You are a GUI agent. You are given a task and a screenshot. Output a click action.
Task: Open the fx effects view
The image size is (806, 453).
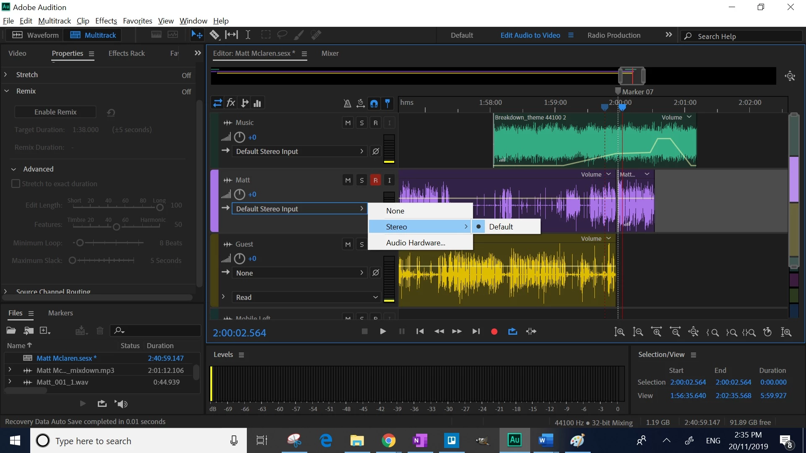(x=231, y=103)
